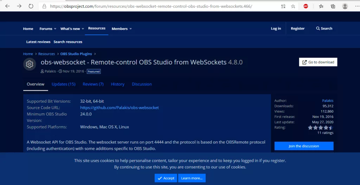
Task: Click the Register link
Action: [x=297, y=28]
